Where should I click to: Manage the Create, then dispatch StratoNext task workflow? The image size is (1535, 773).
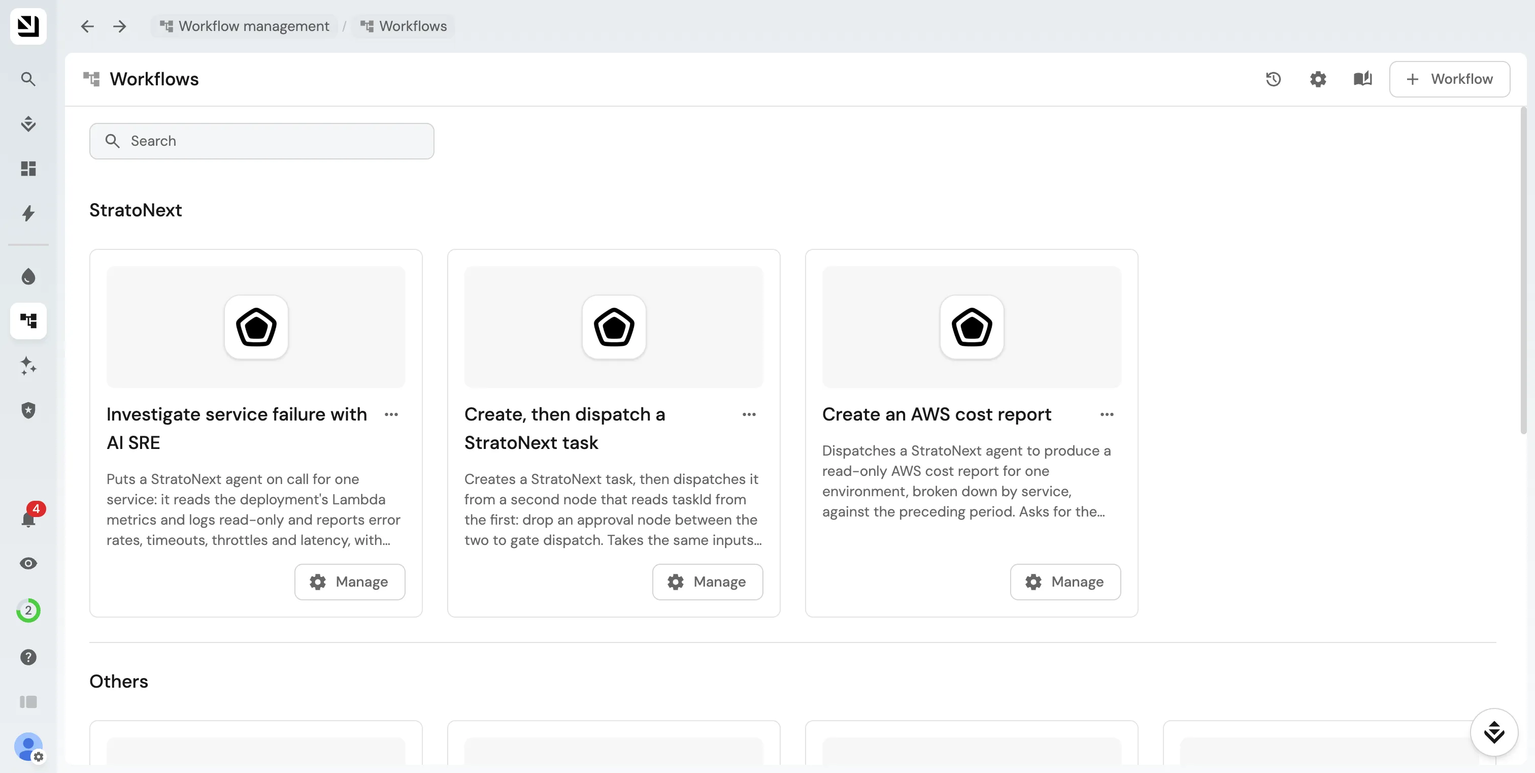707,582
